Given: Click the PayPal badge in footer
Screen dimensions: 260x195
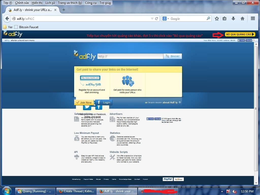Looking at the screenshot, I should (168, 179).
